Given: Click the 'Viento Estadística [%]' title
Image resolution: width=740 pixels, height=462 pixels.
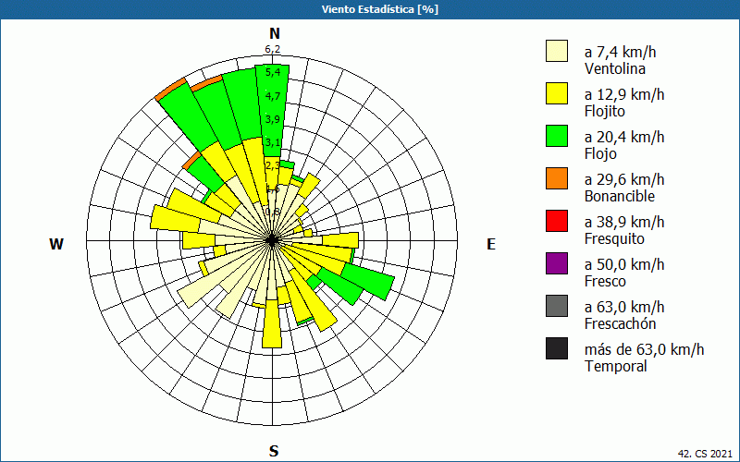Looking at the screenshot, I should pyautogui.click(x=380, y=9).
